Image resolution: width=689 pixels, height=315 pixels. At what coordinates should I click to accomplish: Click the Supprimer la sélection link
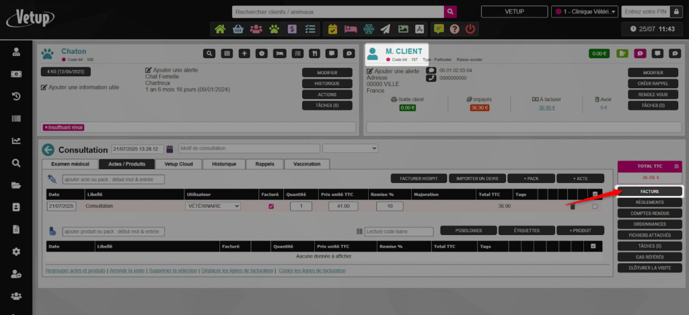click(x=170, y=271)
